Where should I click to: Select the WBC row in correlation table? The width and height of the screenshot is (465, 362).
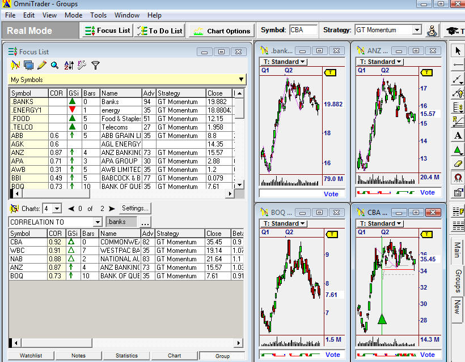126,251
